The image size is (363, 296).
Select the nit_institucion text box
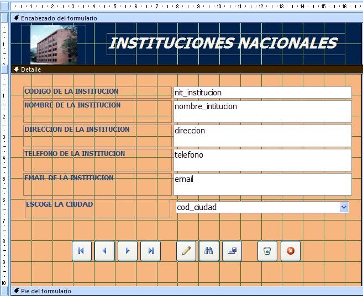tap(262, 93)
